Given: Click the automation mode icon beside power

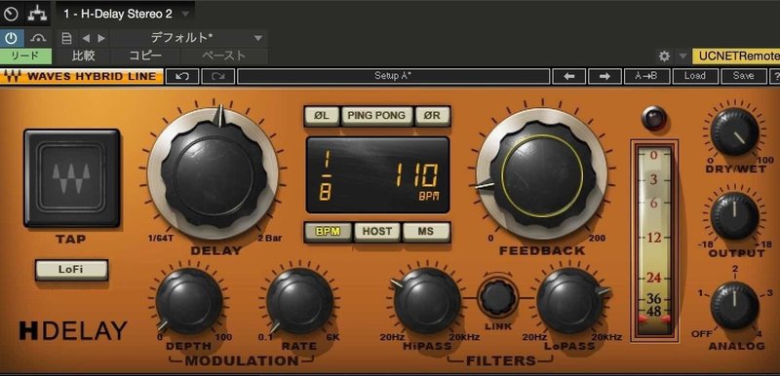Looking at the screenshot, I should [x=38, y=38].
